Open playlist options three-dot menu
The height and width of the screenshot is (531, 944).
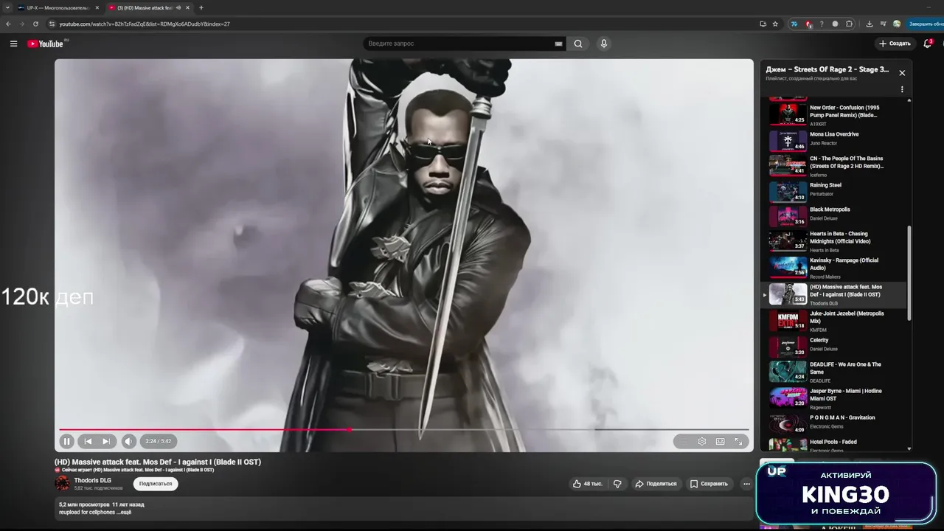pos(902,89)
